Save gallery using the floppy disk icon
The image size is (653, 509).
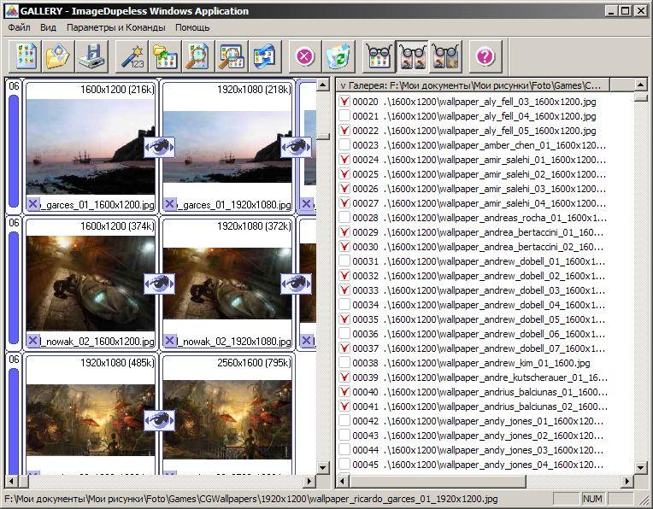pos(91,56)
